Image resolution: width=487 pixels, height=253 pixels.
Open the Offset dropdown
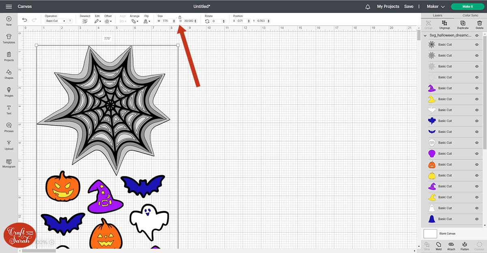108,21
